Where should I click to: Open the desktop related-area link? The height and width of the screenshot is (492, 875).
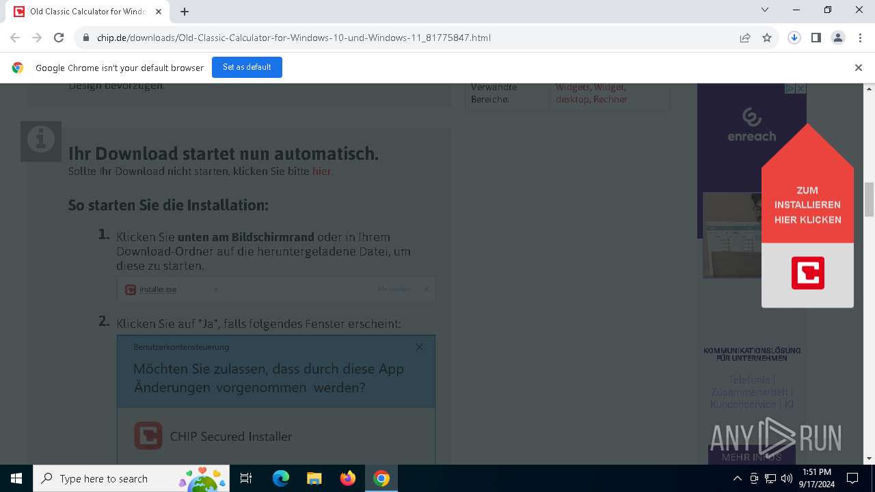point(573,99)
